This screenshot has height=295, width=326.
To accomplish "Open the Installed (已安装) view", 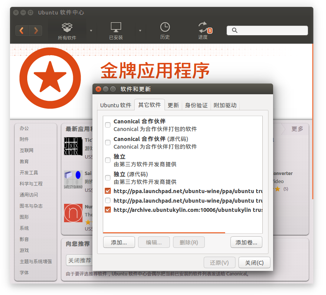I will (x=116, y=31).
